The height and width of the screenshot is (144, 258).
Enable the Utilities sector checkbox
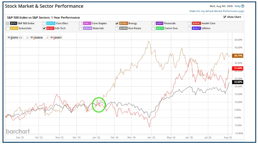pyautogui.click(x=190, y=28)
